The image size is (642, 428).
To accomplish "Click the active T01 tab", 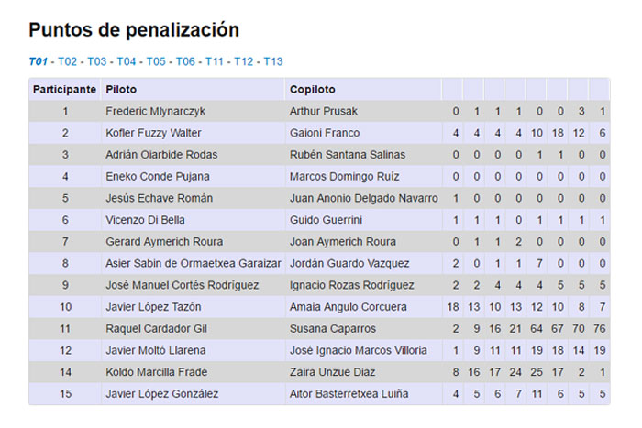I will [x=38, y=61].
